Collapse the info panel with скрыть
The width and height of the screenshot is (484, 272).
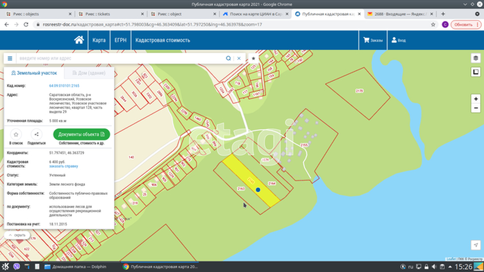tap(16, 235)
